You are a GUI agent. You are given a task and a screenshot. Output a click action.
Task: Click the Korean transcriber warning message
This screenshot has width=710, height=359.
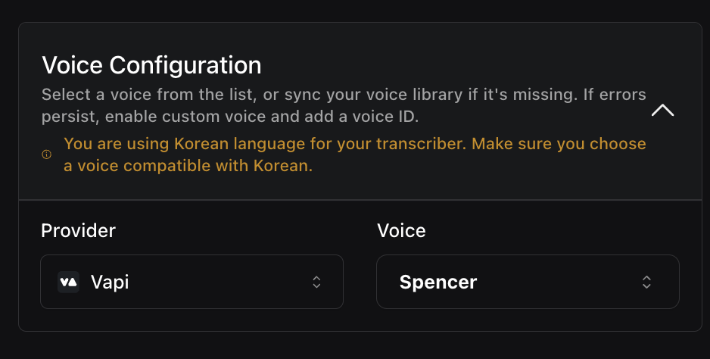pos(355,155)
